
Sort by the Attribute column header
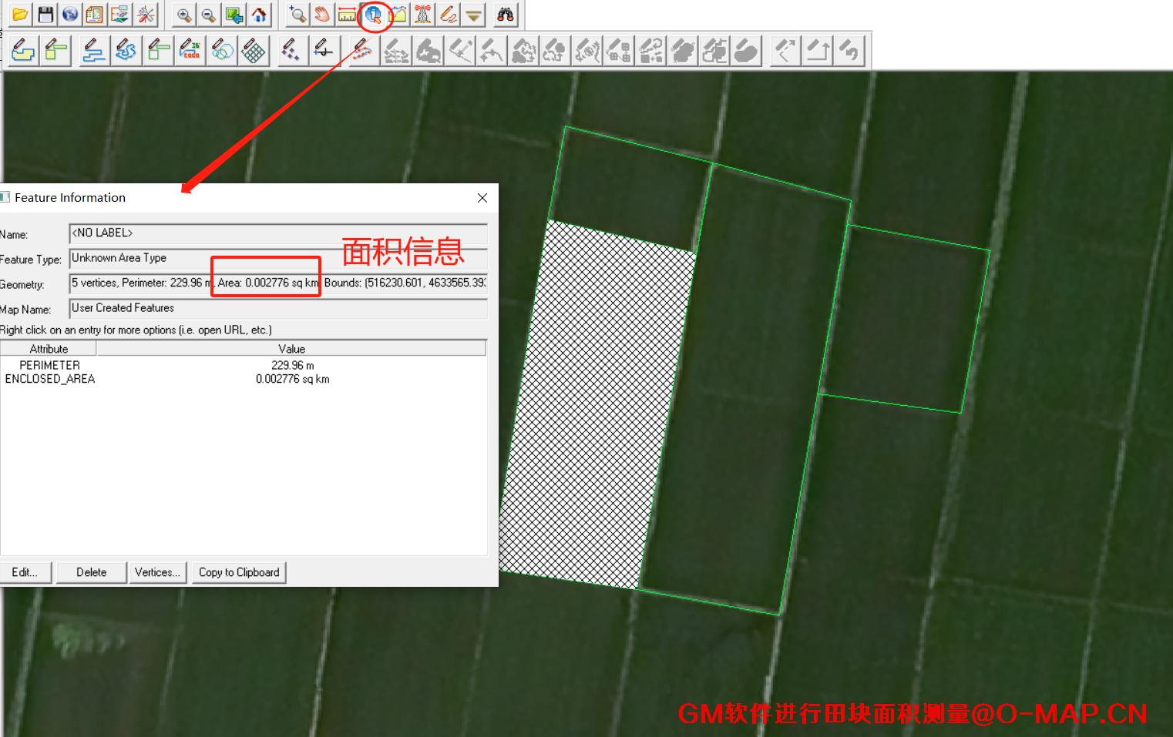pyautogui.click(x=49, y=349)
